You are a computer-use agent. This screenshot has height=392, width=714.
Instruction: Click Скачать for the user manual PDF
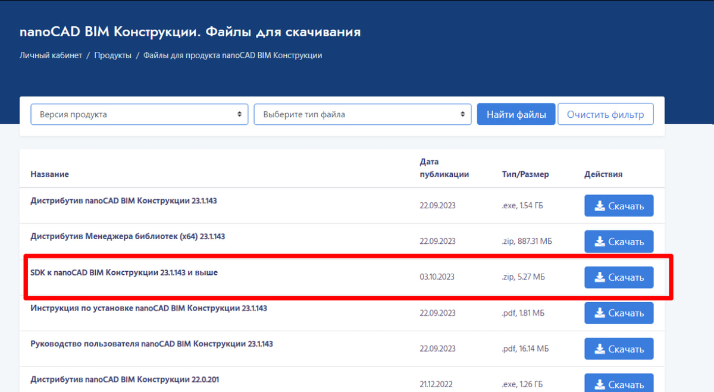click(x=619, y=348)
